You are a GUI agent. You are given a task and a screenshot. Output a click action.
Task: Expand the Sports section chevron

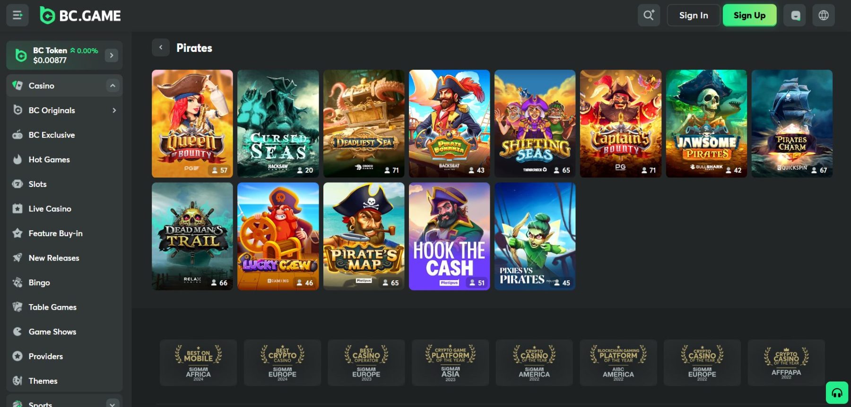[x=112, y=404]
